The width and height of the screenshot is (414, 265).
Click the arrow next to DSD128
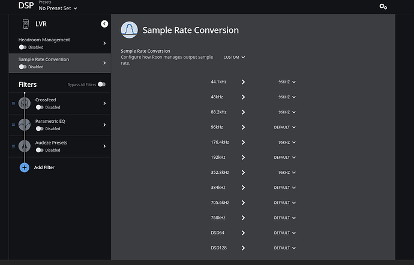tap(243, 248)
